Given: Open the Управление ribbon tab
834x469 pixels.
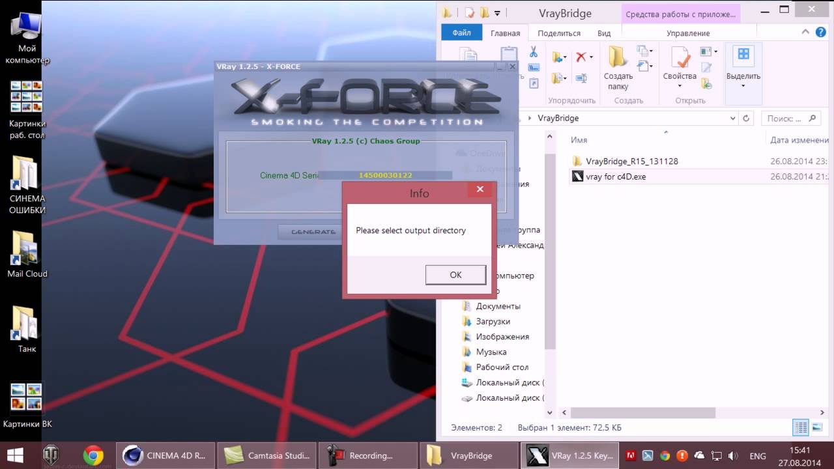Looking at the screenshot, I should (688, 33).
